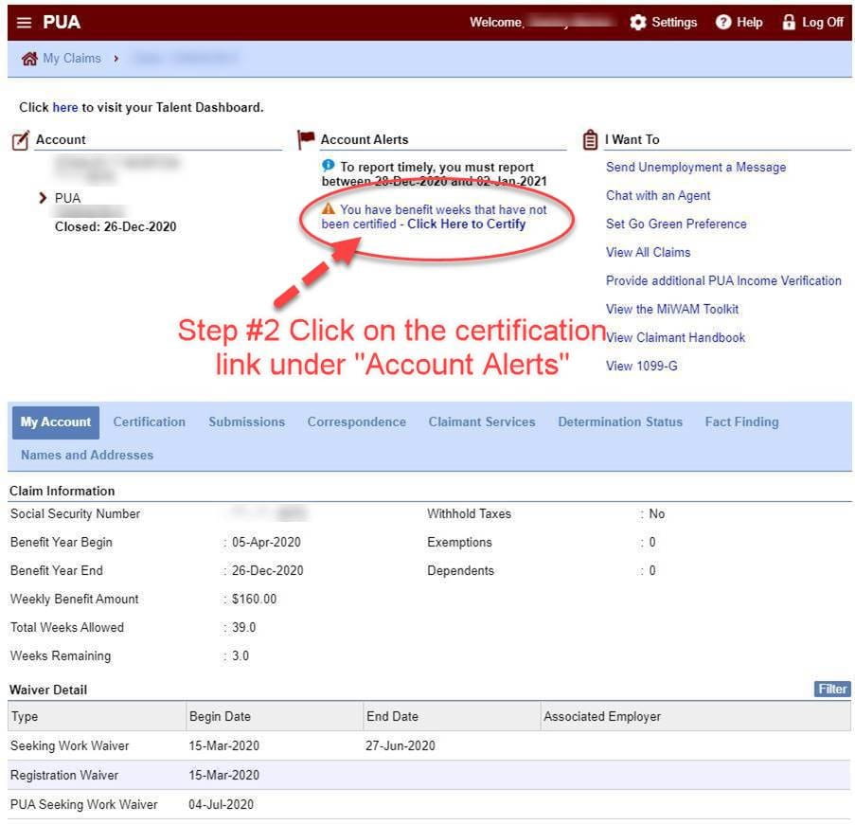The image size is (855, 825).
Task: Open the Names and Addresses tab
Action: (87, 455)
